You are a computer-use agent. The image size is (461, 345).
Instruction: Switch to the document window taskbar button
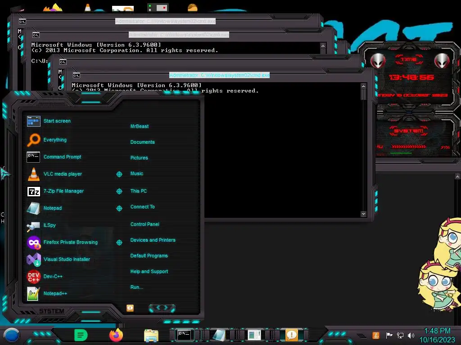click(254, 335)
